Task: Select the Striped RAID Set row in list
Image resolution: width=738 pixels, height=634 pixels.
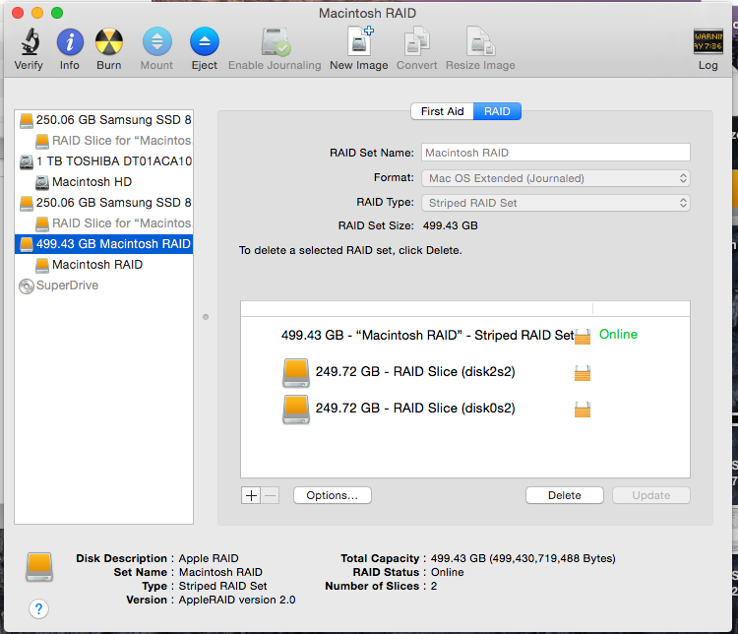Action: tap(465, 335)
